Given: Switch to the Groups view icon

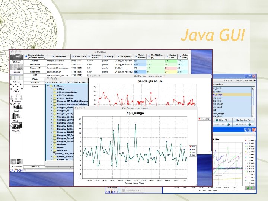Looking at the screenshot, I should pos(16,67).
